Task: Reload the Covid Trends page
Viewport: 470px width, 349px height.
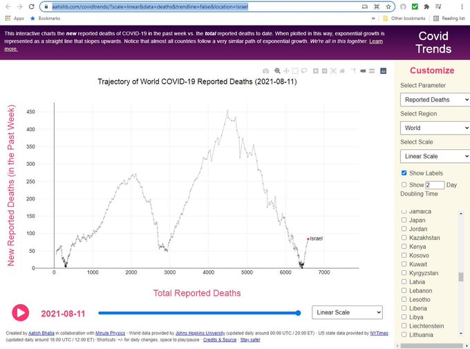Action: [32, 7]
